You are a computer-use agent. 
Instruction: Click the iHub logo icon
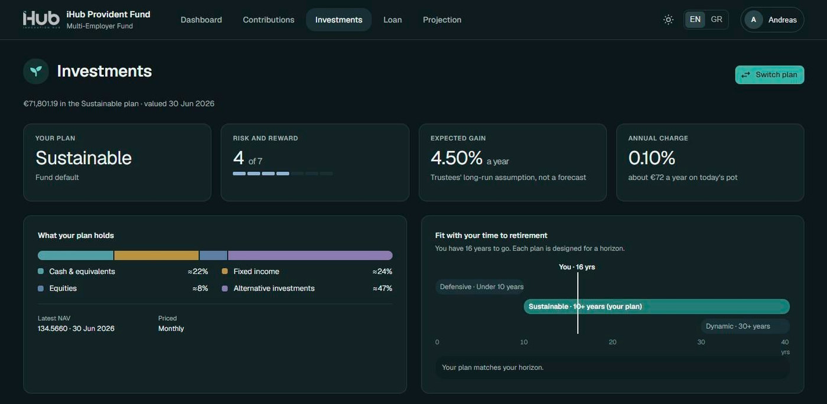point(41,19)
